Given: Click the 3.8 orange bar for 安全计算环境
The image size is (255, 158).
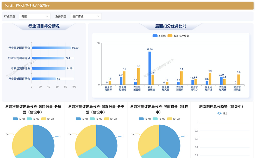Looking at the screenshot, I should click(x=153, y=80).
